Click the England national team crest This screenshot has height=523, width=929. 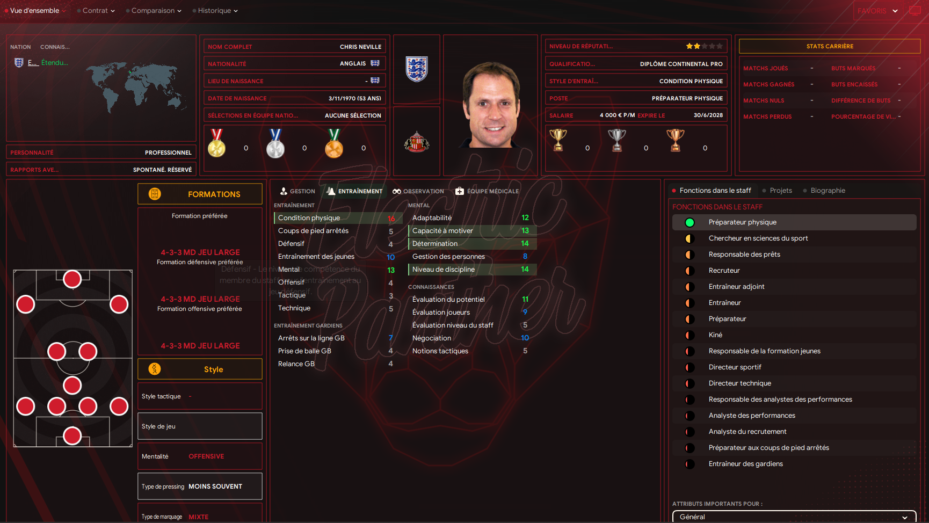416,69
